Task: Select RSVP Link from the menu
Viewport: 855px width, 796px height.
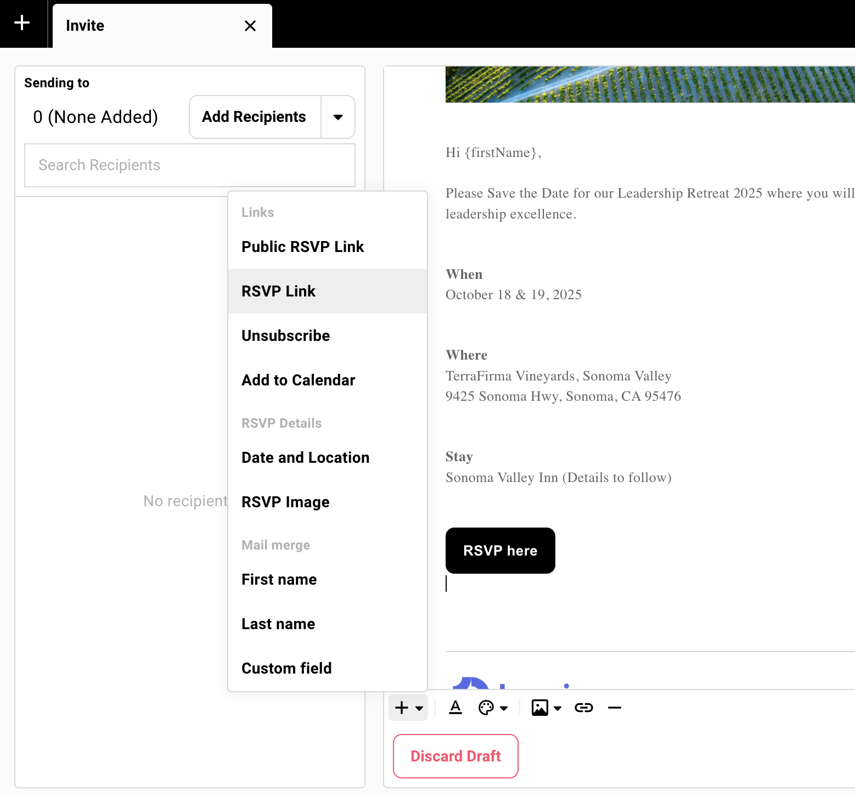Action: (x=279, y=291)
